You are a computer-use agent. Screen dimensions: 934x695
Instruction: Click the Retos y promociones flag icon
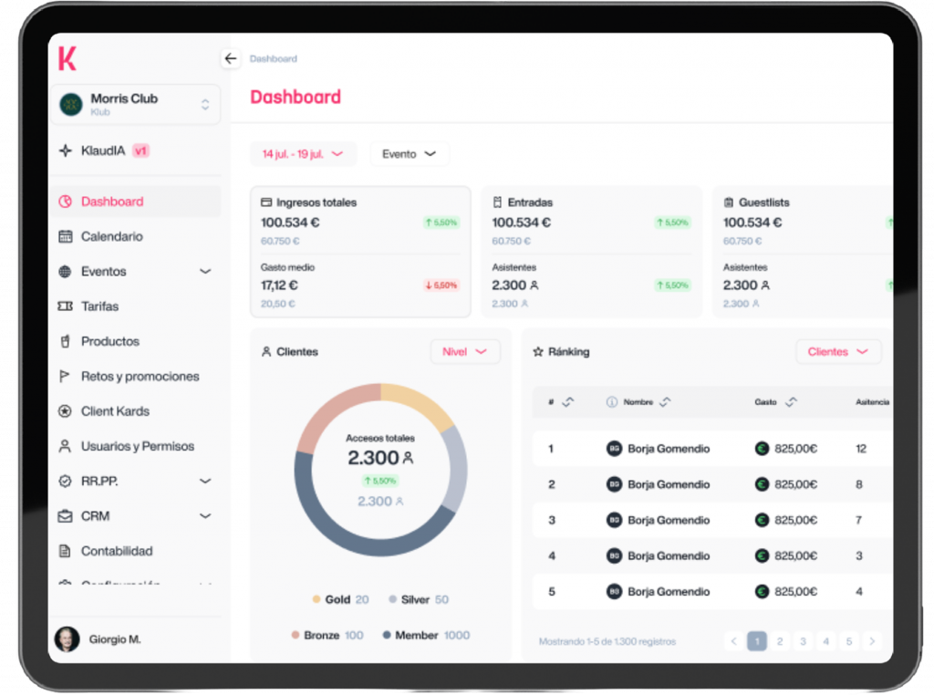click(x=65, y=376)
